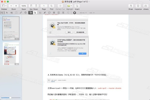Open the Library panel
This screenshot has height=100, width=150.
click(146, 6)
